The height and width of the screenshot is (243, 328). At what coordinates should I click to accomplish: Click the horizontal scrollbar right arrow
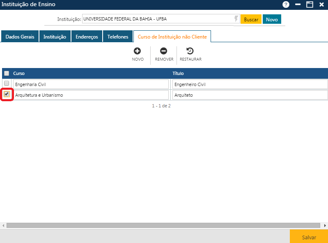tap(325, 225)
